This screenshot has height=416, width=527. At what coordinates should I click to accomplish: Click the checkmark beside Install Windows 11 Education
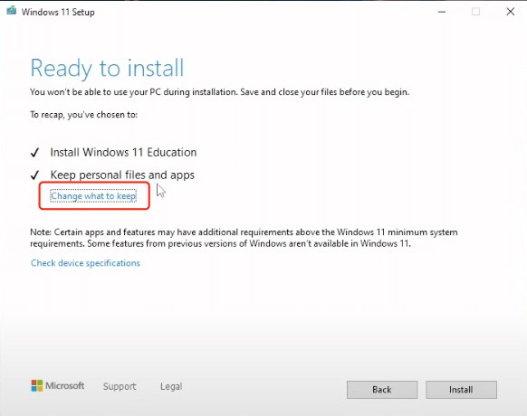coord(35,153)
